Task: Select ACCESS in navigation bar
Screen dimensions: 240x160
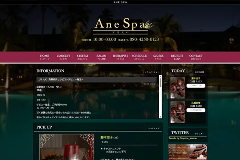Action: (x=158, y=57)
